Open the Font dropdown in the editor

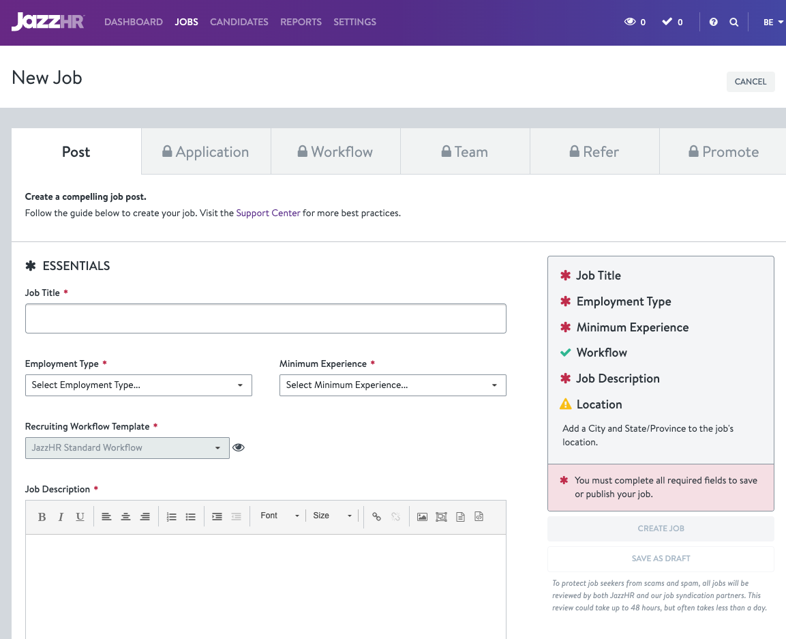click(x=279, y=516)
